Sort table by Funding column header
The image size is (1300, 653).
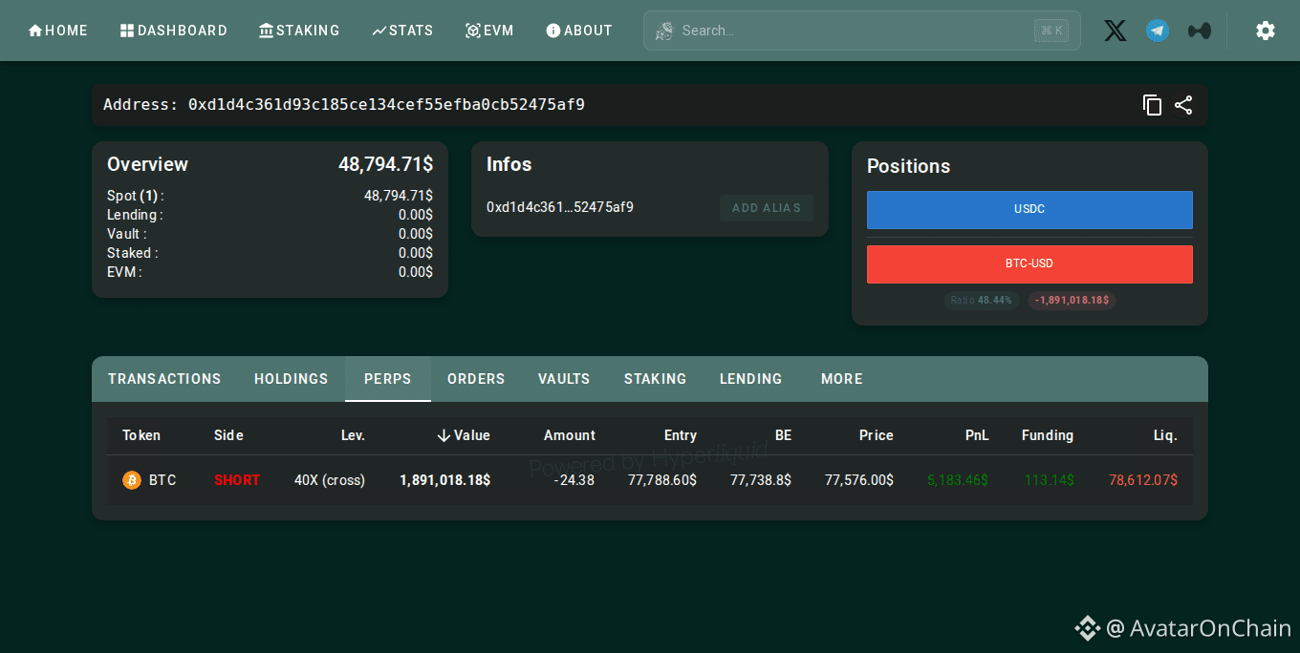[1048, 435]
